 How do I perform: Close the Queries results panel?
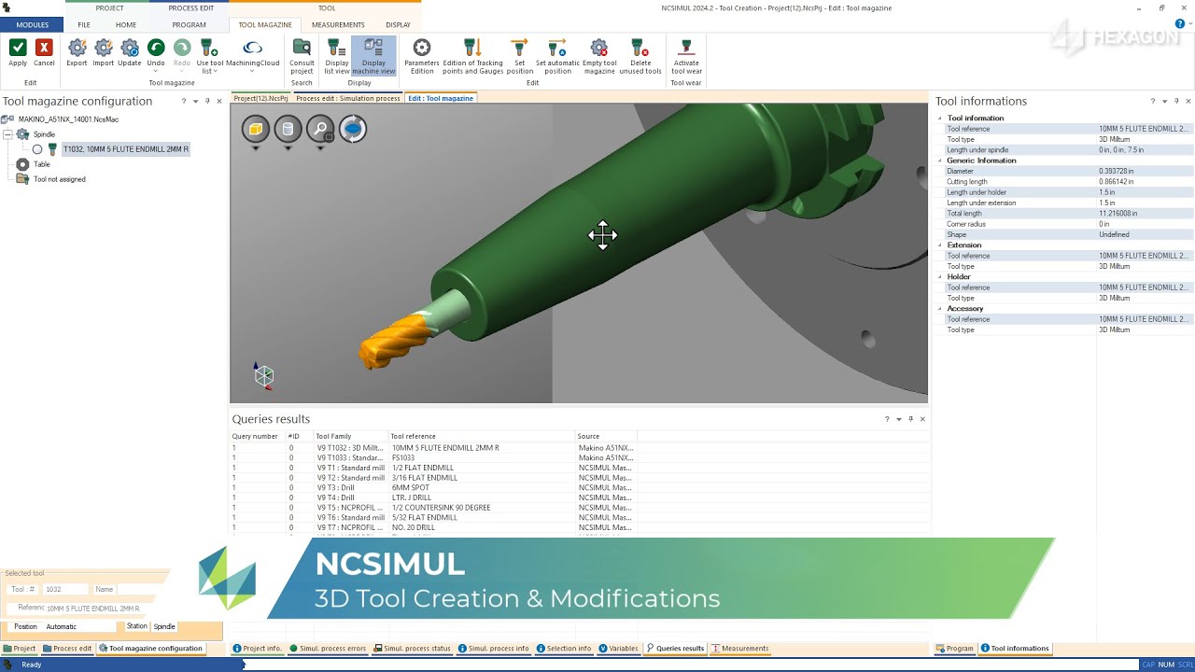click(922, 419)
